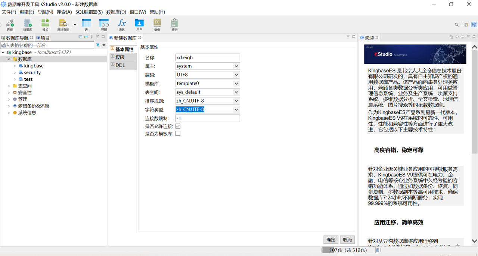Open the 属主 owner dropdown
The height and width of the screenshot is (256, 478).
coord(236,66)
